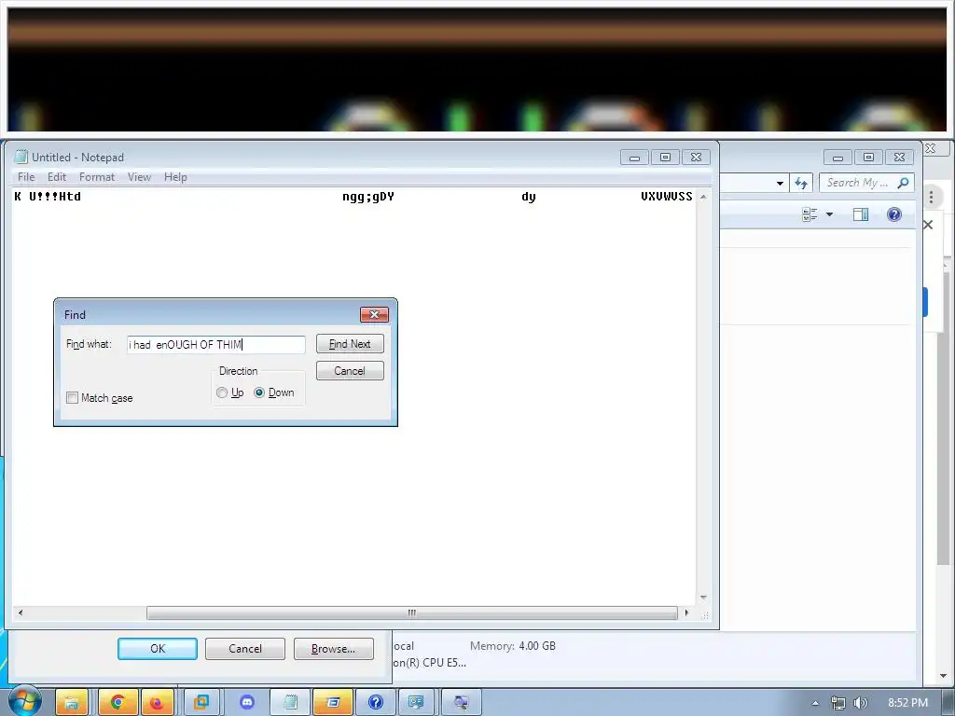The height and width of the screenshot is (716, 955).
Task: Open the Notepad View menu
Action: pyautogui.click(x=139, y=177)
